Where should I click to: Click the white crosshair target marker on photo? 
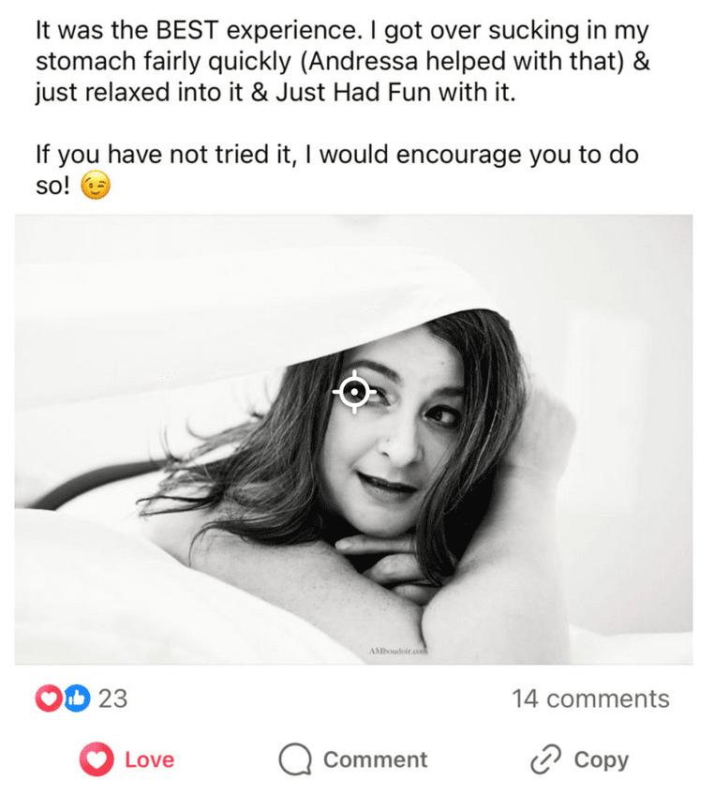point(354,392)
